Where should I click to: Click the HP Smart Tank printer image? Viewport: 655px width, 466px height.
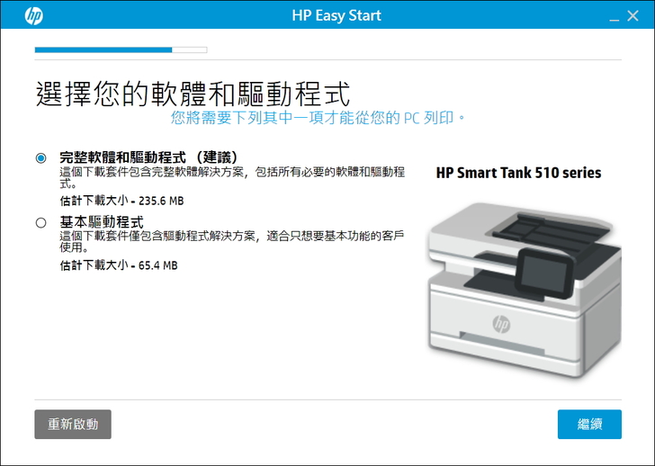pos(525,290)
